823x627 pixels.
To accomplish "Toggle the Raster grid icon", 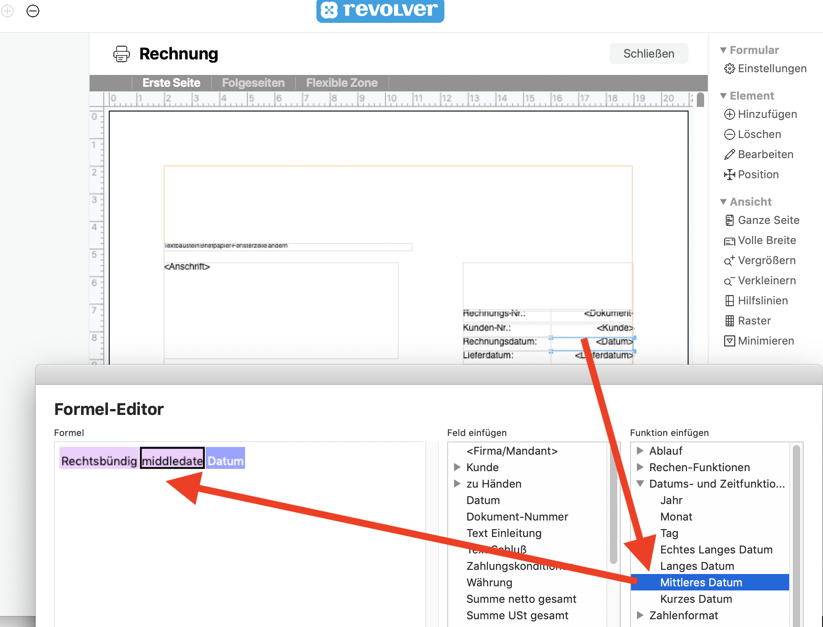I will pyautogui.click(x=729, y=321).
